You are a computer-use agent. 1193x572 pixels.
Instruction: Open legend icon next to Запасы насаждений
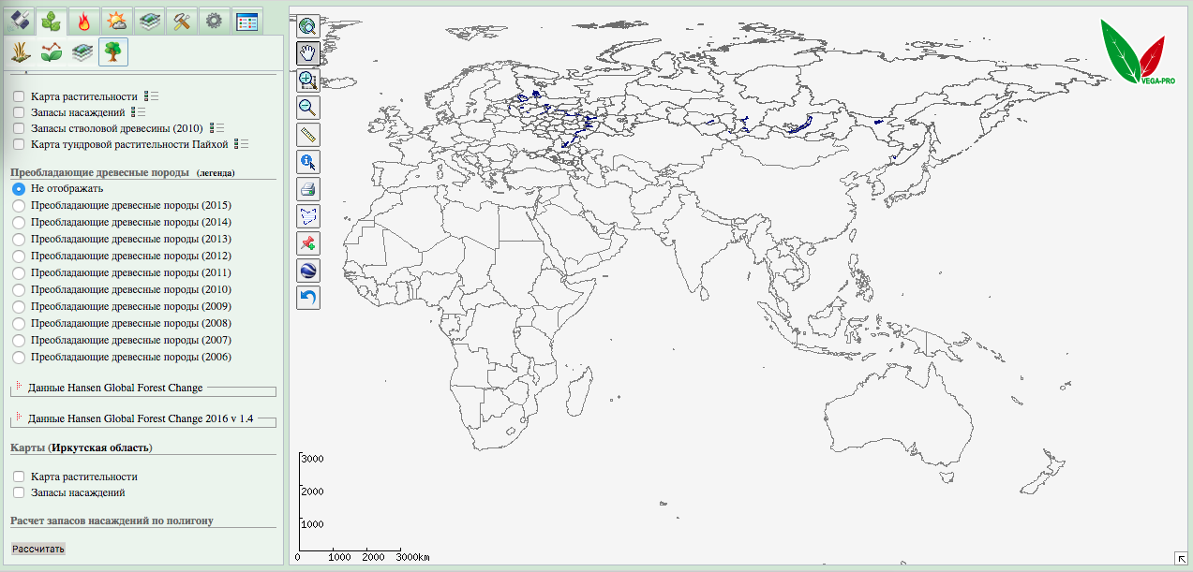140,112
